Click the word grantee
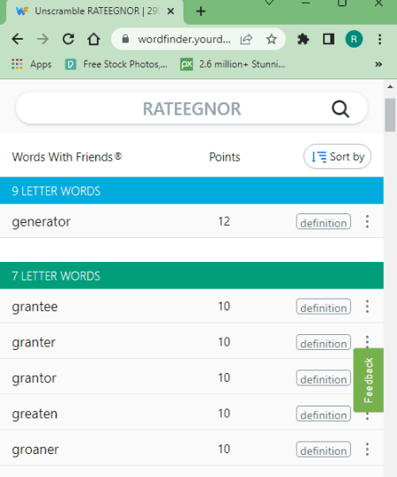Screen dimensions: 397x477 coord(34,306)
